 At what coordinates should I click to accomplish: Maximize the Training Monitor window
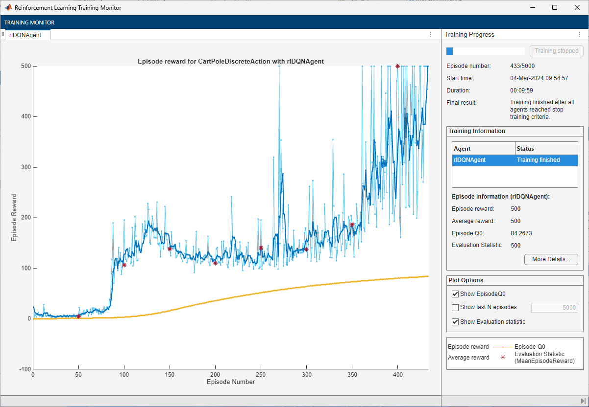(554, 8)
